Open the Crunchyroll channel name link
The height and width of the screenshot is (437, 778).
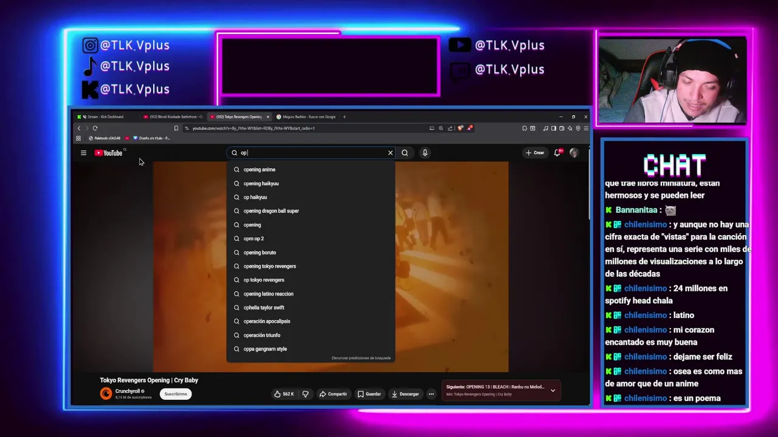(128, 391)
